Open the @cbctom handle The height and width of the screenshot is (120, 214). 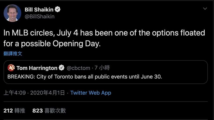[78, 68]
